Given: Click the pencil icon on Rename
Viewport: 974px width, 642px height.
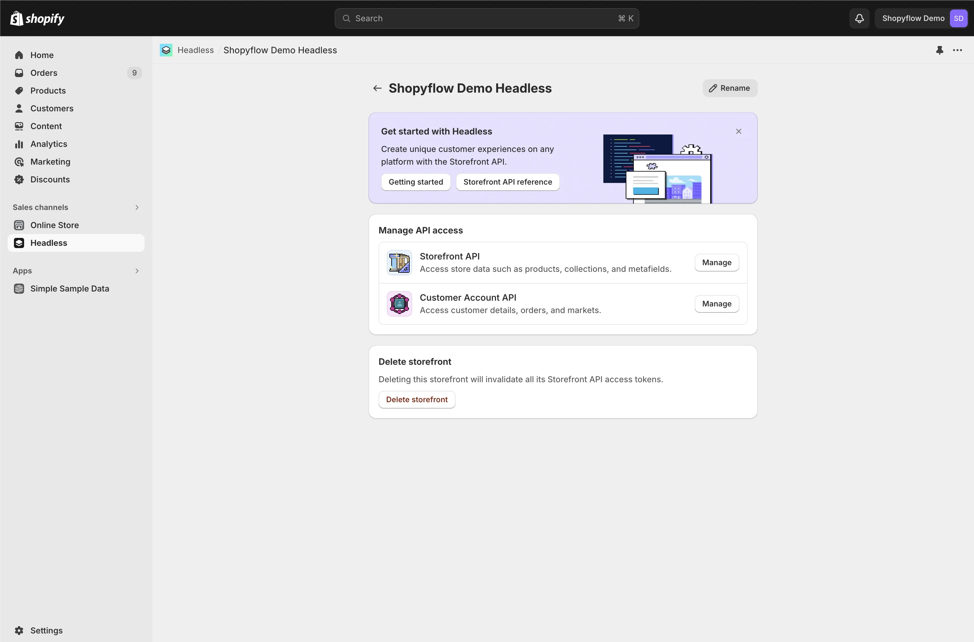Looking at the screenshot, I should pos(713,88).
